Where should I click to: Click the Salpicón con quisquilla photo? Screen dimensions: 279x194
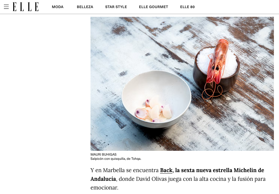[x=182, y=84]
